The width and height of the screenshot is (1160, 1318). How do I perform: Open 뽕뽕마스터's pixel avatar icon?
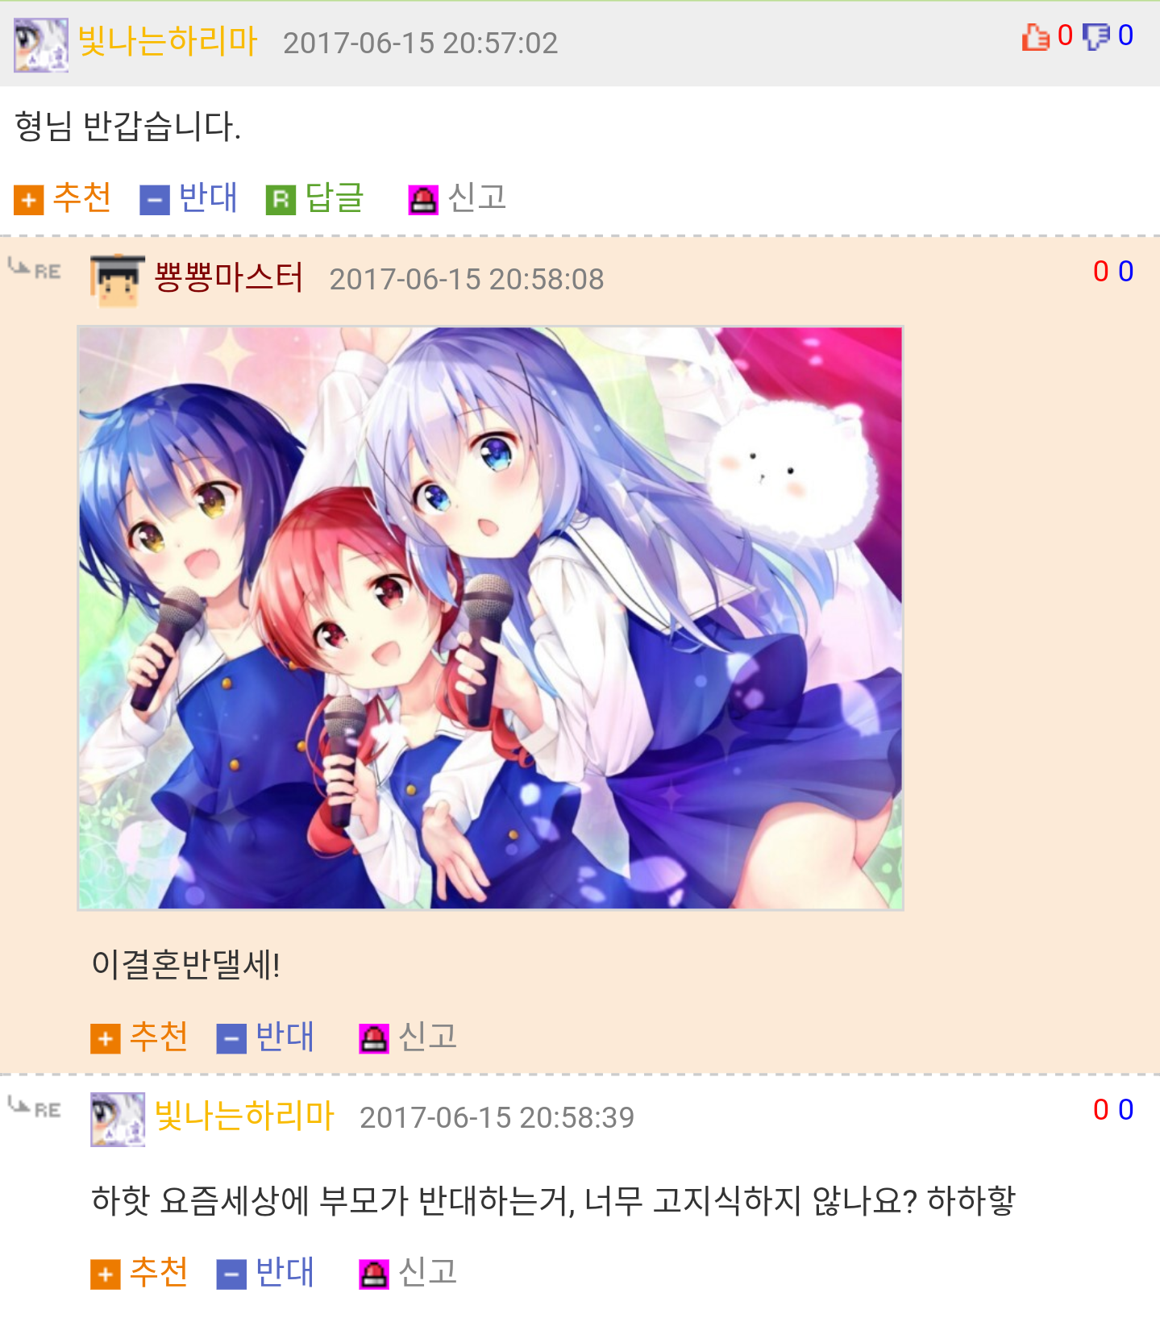(118, 281)
